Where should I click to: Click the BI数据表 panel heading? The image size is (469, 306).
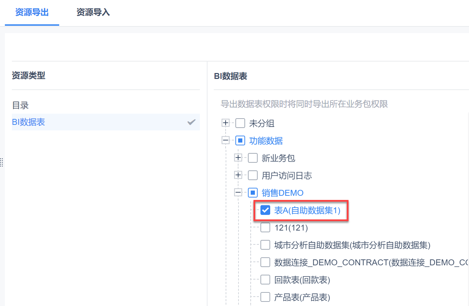pyautogui.click(x=230, y=76)
